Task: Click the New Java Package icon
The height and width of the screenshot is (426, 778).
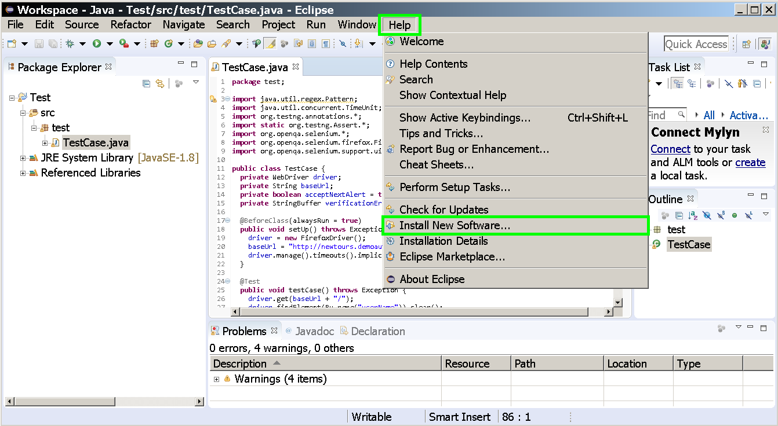Action: coord(154,43)
